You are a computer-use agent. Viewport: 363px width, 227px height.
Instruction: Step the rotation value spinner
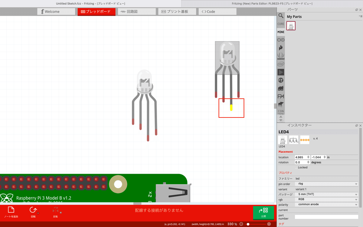point(308,162)
